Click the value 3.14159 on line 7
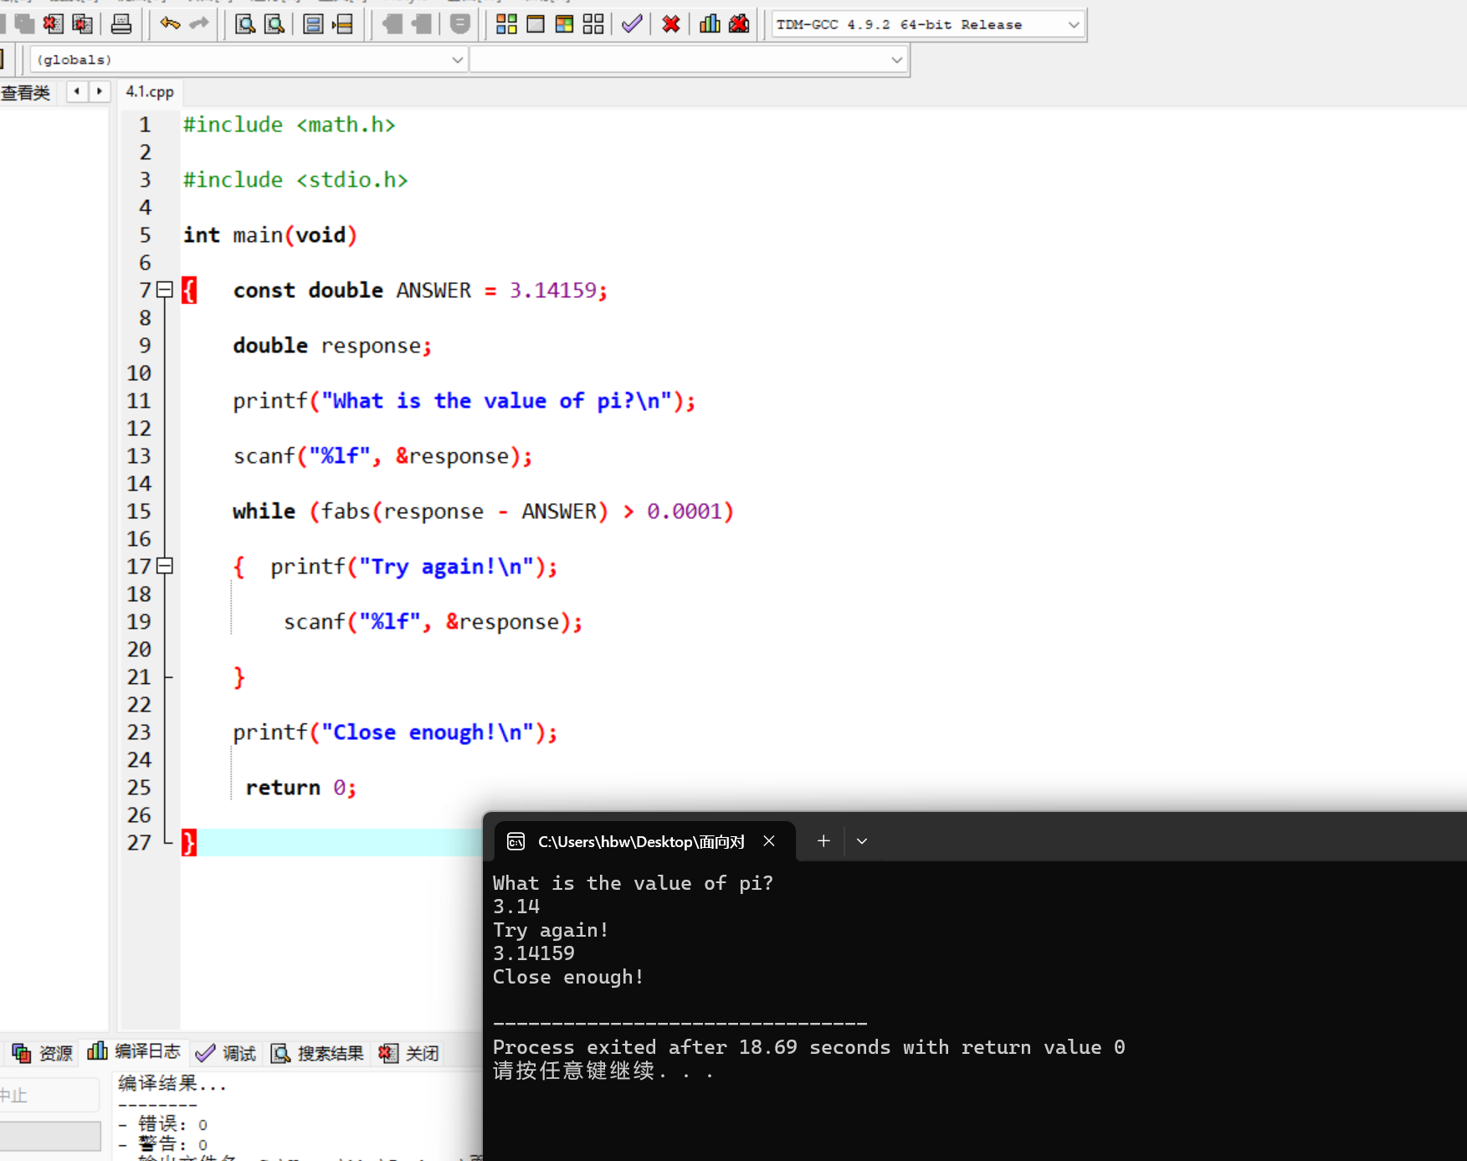This screenshot has width=1467, height=1161. pos(553,290)
